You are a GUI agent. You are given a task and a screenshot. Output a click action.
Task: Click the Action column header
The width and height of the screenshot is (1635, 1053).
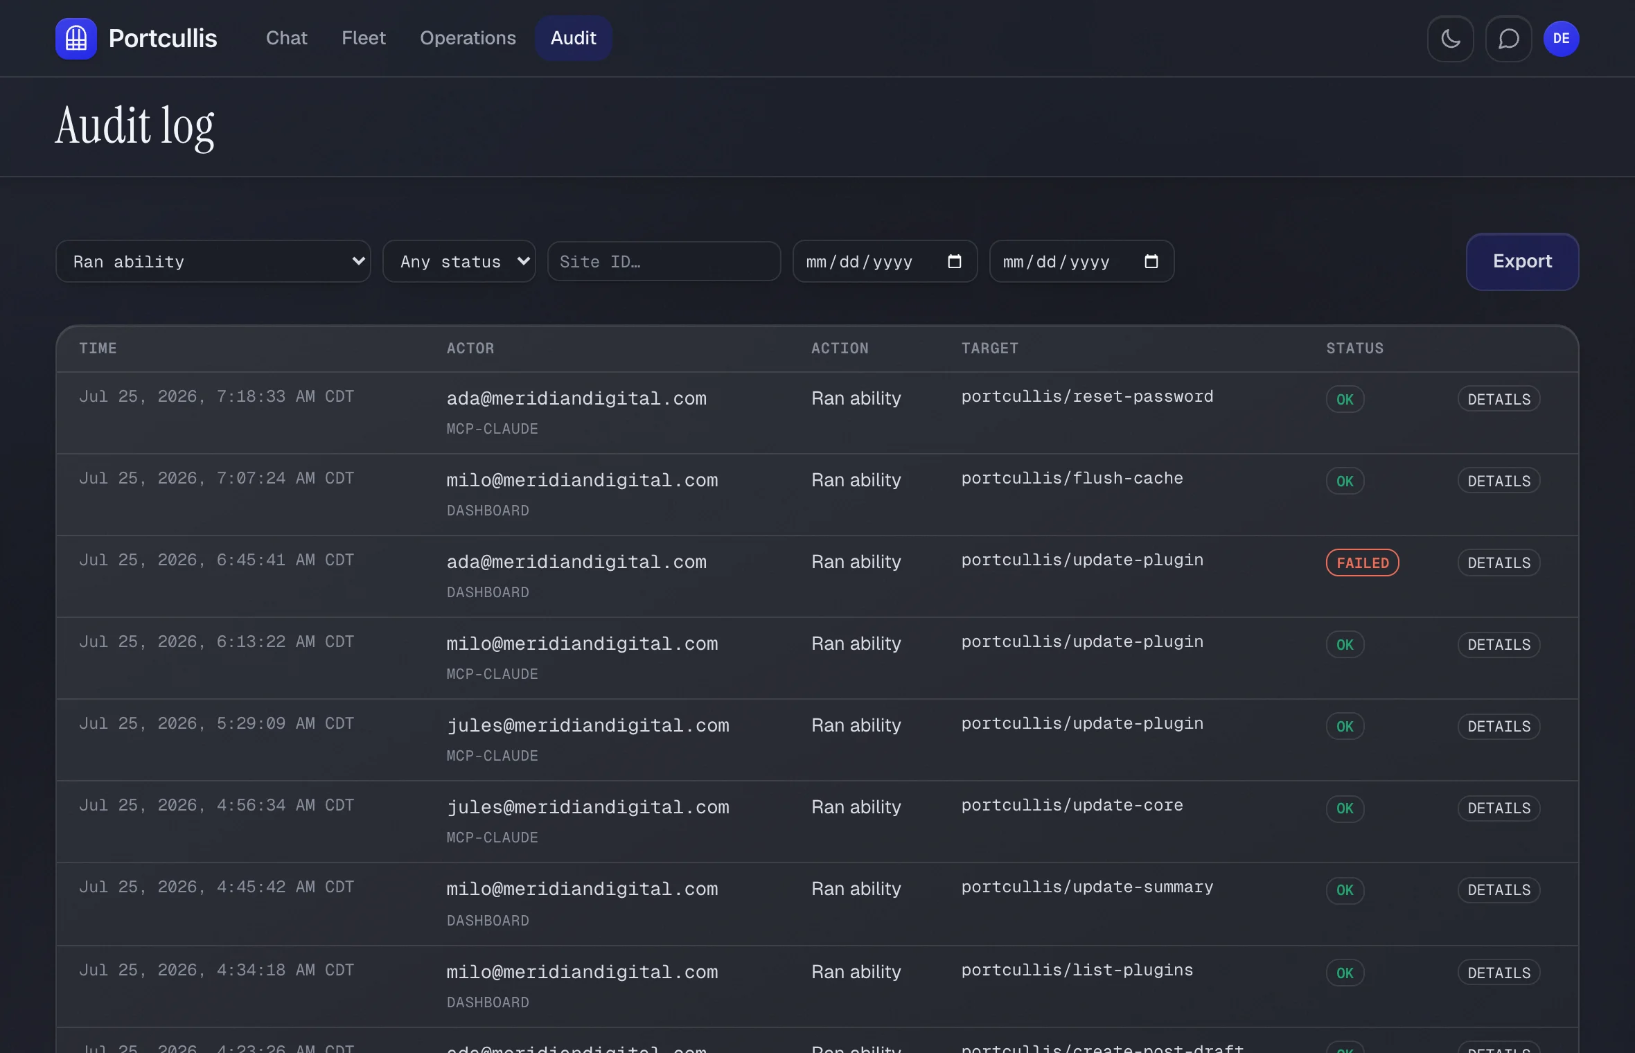pyautogui.click(x=840, y=348)
